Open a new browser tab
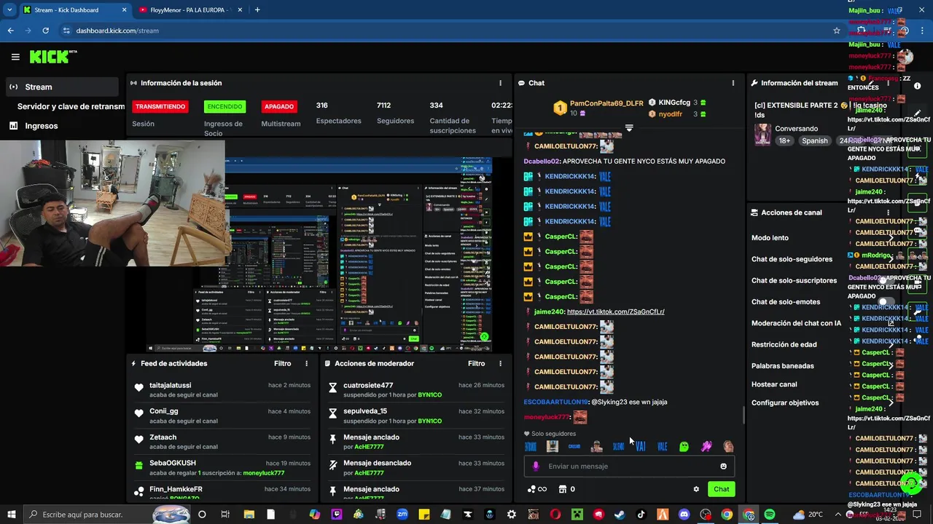933x524 pixels. click(257, 10)
